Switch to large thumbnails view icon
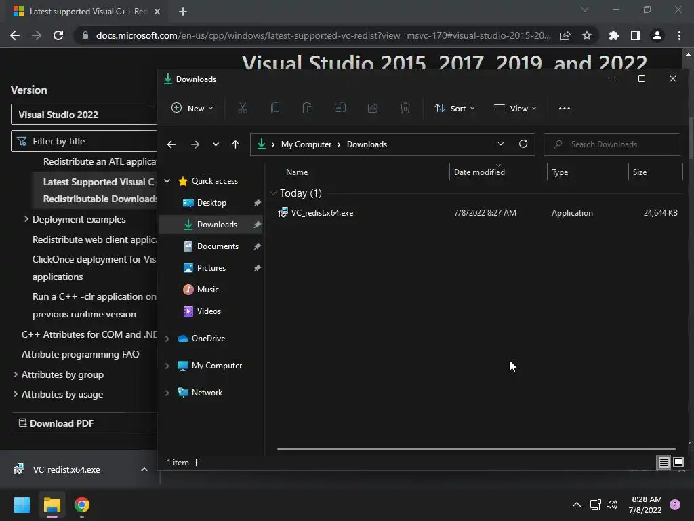This screenshot has width=694, height=521. [x=678, y=463]
